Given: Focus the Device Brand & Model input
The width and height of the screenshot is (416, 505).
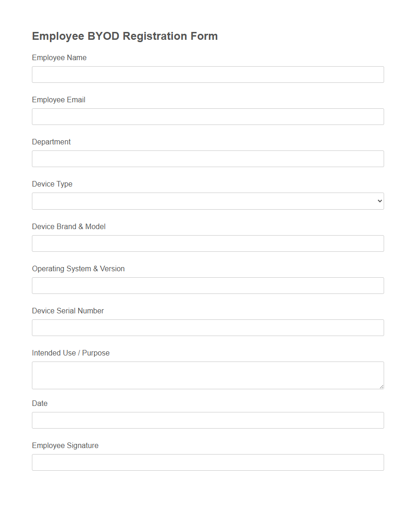Looking at the screenshot, I should coord(208,243).
